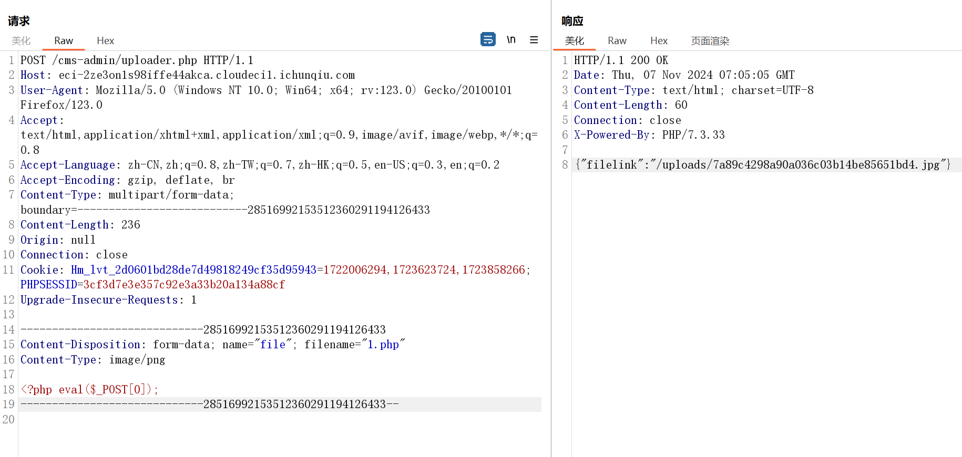The image size is (962, 457).
Task: Open response 页面渲染 tab
Action: [710, 40]
